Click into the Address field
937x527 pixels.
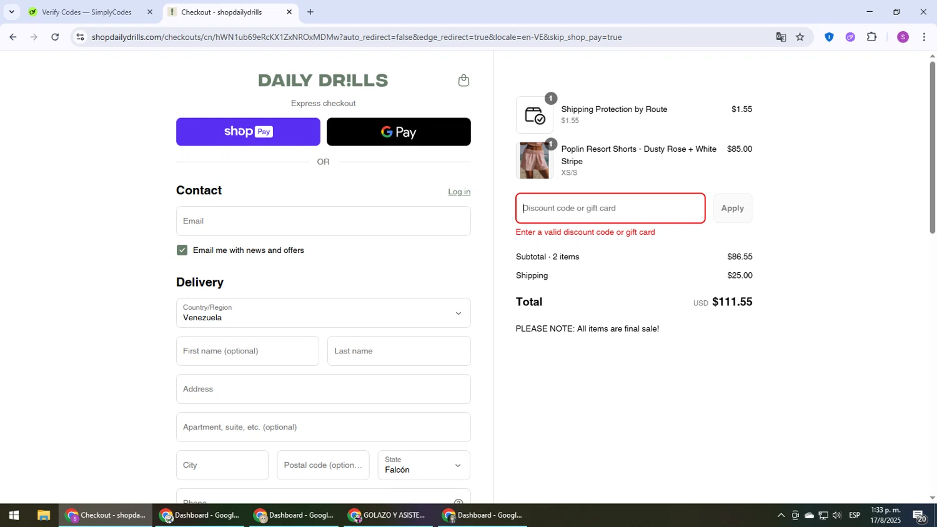[323, 389]
